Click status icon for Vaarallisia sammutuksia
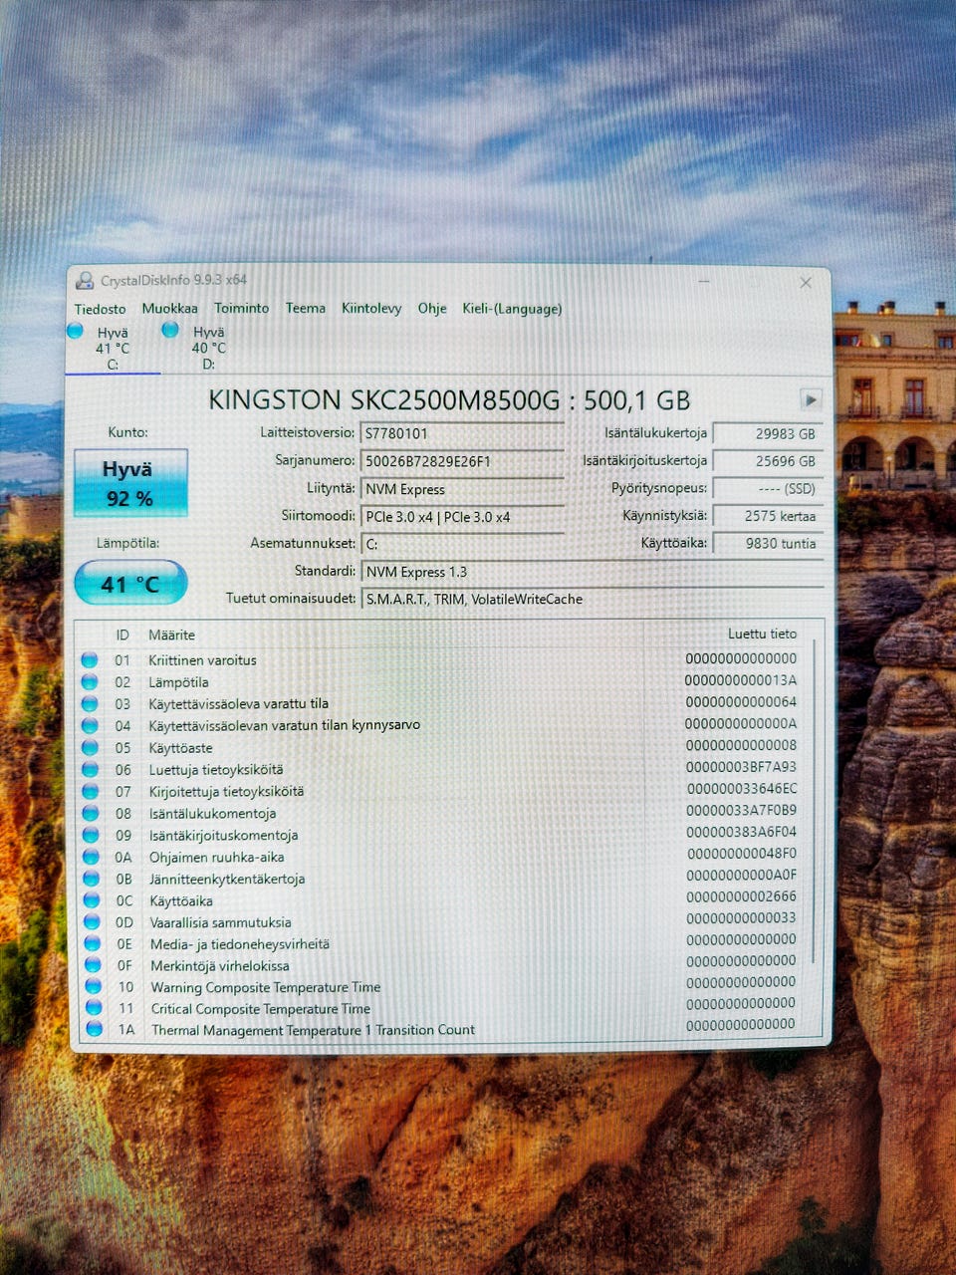This screenshot has height=1275, width=956. (x=93, y=921)
